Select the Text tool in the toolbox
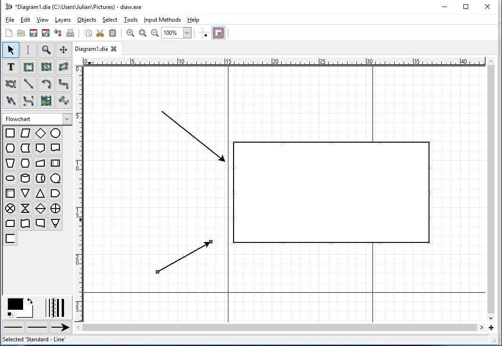 11,67
